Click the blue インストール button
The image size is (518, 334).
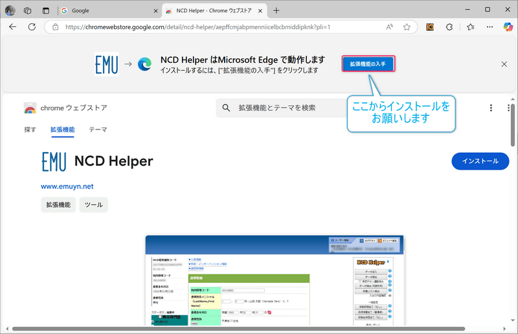click(x=480, y=161)
